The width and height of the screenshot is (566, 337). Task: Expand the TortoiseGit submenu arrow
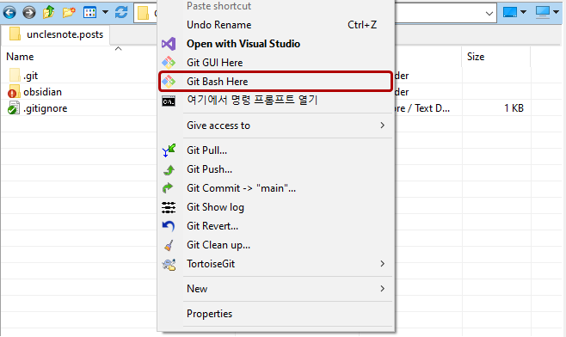[x=382, y=264]
